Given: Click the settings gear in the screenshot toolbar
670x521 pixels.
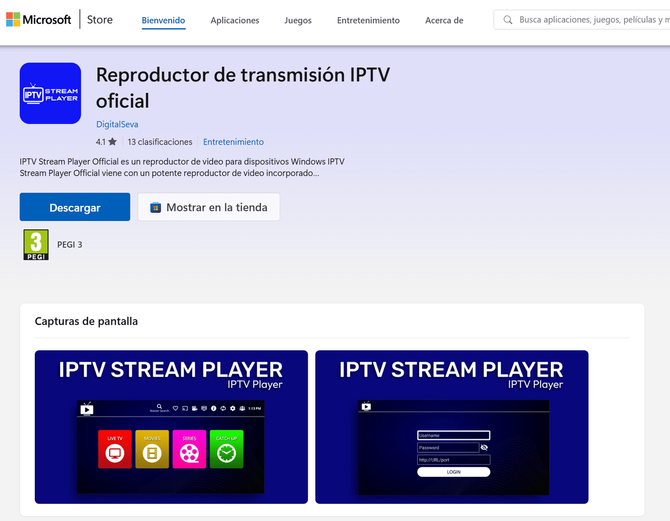Looking at the screenshot, I should coord(233,408).
